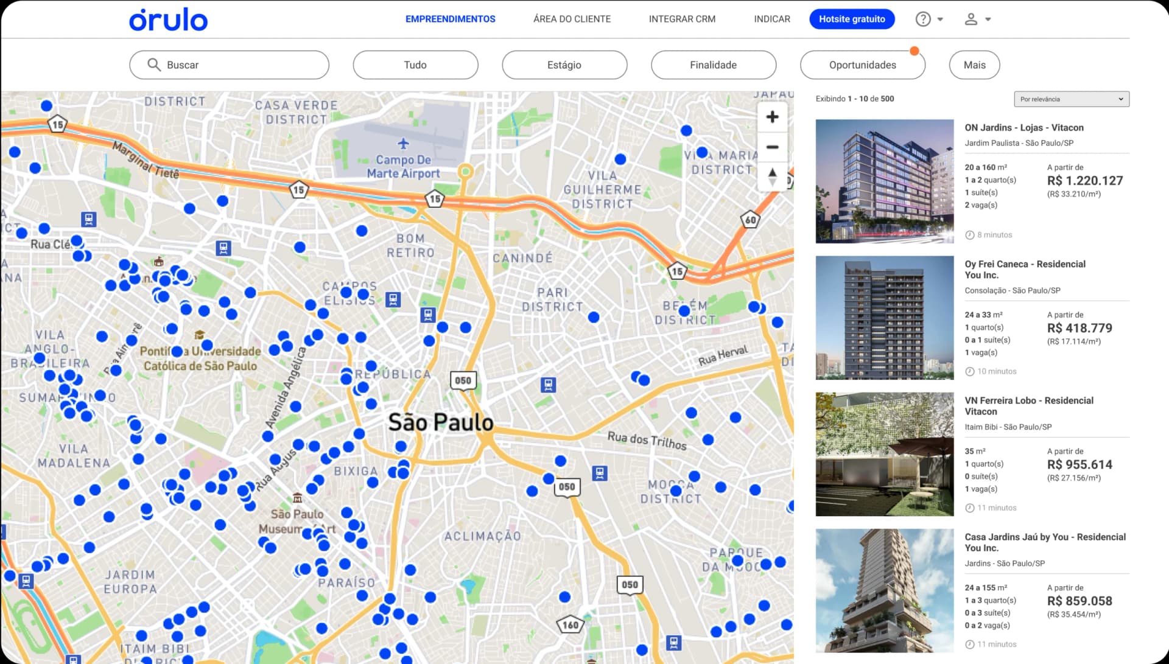The image size is (1169, 664).
Task: Click São Paulo Museum of Art icon
Action: tap(297, 498)
